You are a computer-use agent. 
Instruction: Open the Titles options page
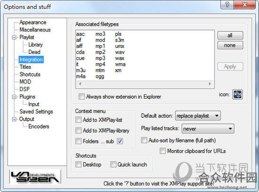click(x=25, y=67)
